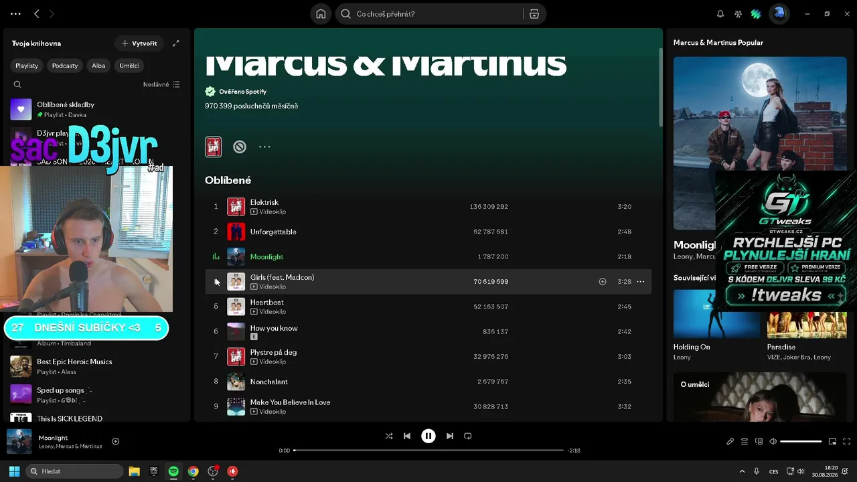
Task: Play Girls (feat. Madcon) with row play arrow
Action: pyautogui.click(x=216, y=282)
